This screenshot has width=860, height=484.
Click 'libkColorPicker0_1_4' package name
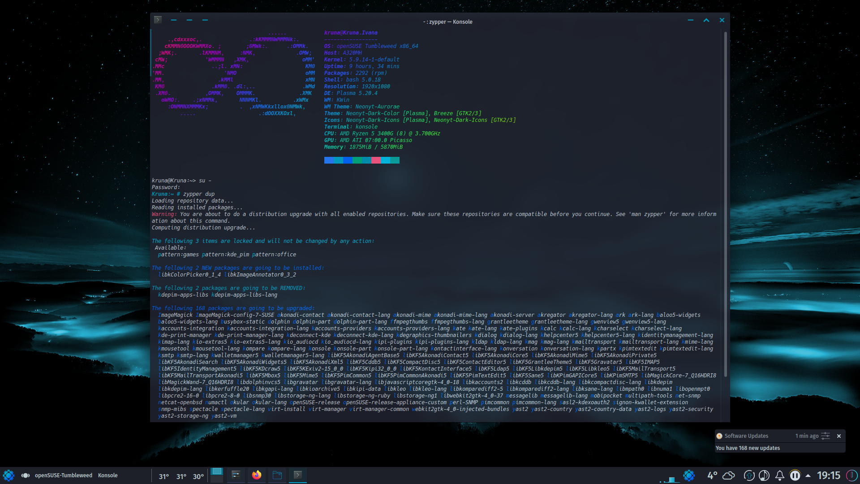[189, 275]
